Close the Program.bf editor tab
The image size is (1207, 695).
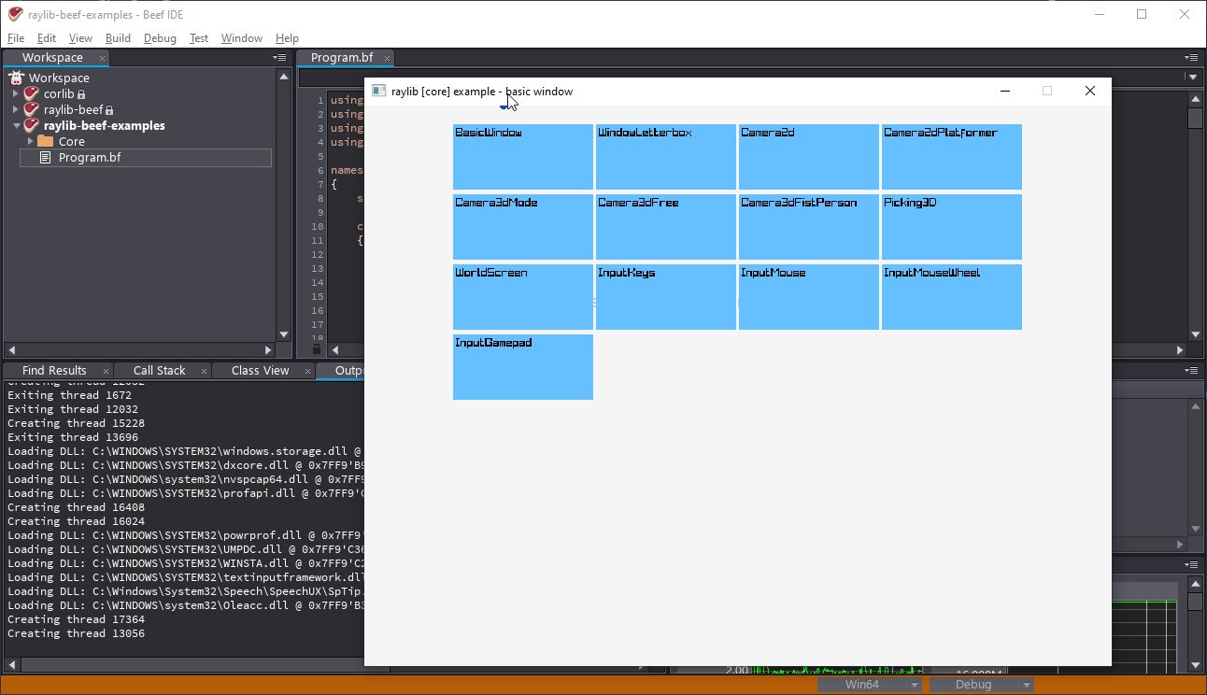tap(385, 58)
